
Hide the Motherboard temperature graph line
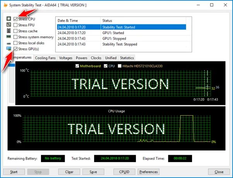77,66
